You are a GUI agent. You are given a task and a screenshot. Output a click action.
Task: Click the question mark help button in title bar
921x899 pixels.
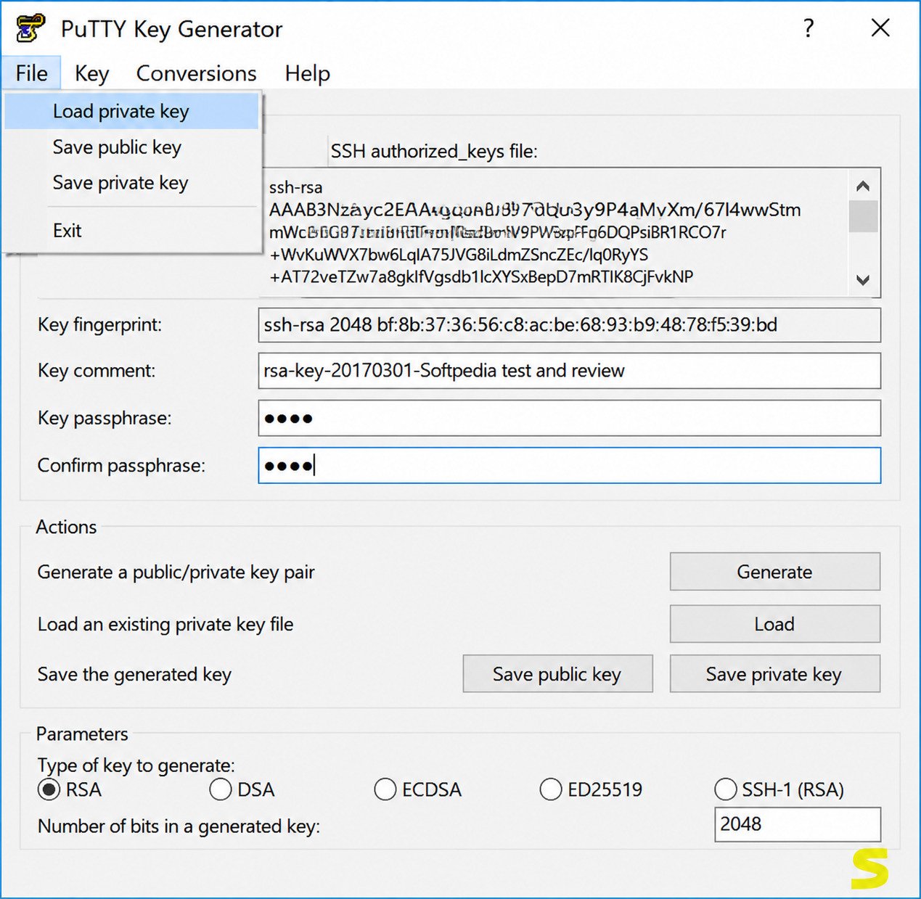pyautogui.click(x=809, y=28)
